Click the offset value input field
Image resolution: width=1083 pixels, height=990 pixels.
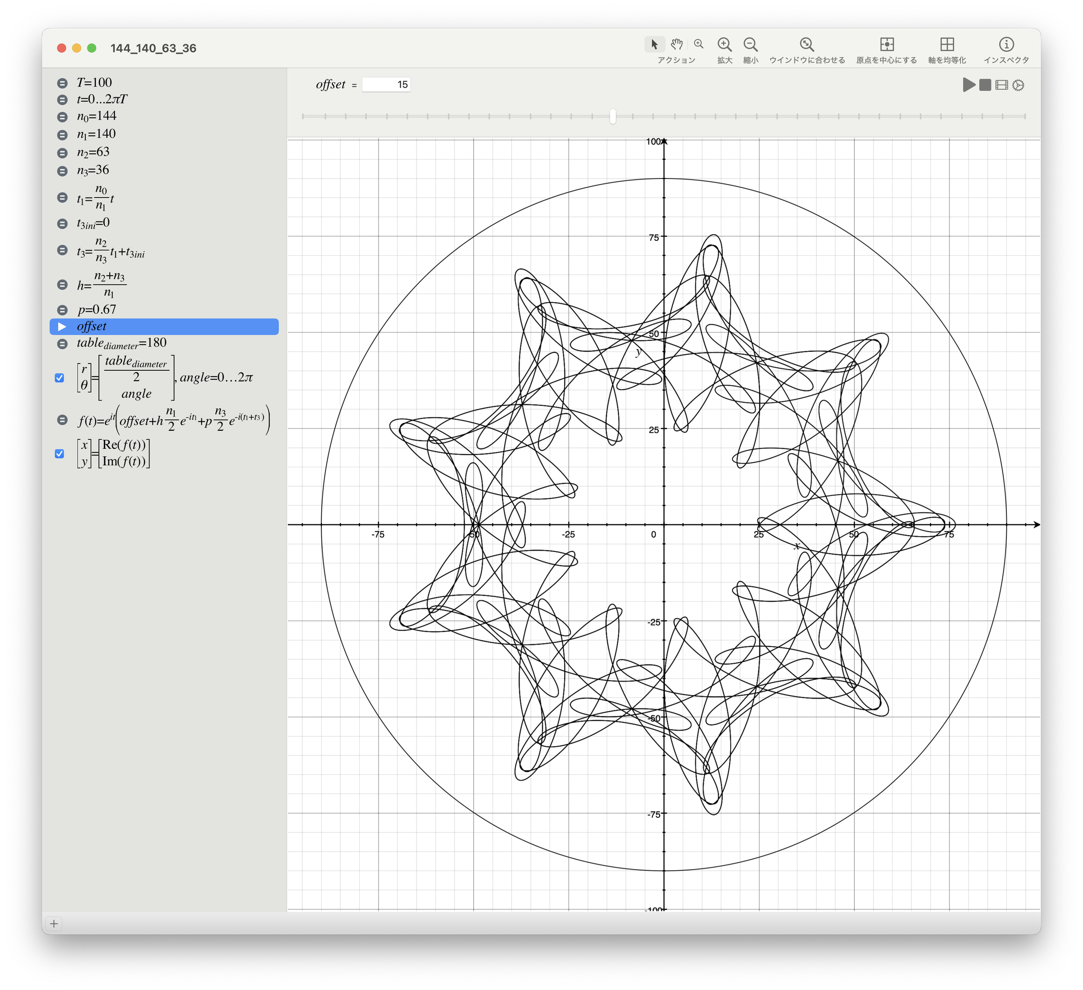click(x=386, y=84)
